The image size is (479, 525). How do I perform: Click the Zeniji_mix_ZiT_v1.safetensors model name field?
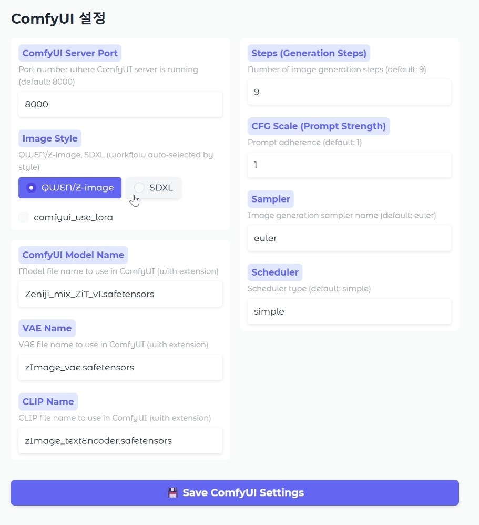pyautogui.click(x=120, y=294)
